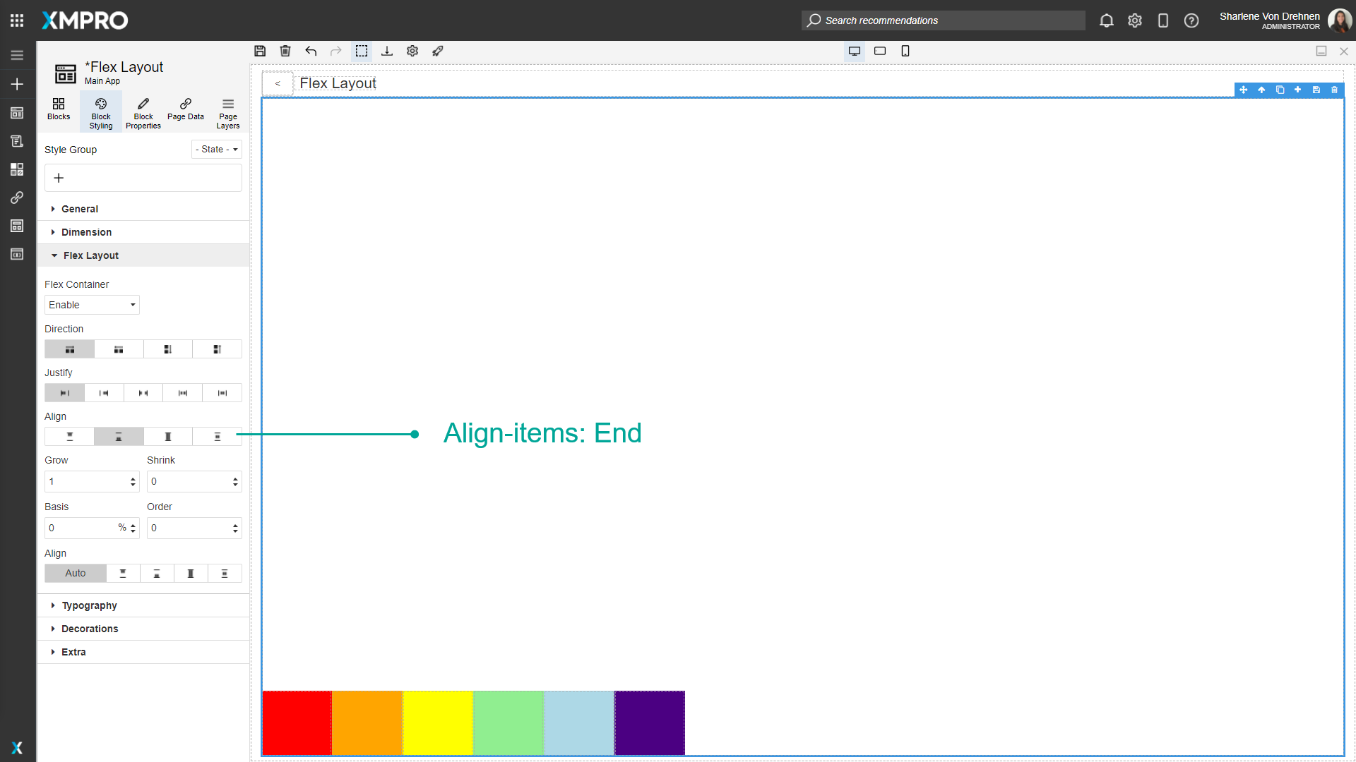Click the undo icon in the canvas toolbar
This screenshot has width=1356, height=762.
click(x=311, y=51)
